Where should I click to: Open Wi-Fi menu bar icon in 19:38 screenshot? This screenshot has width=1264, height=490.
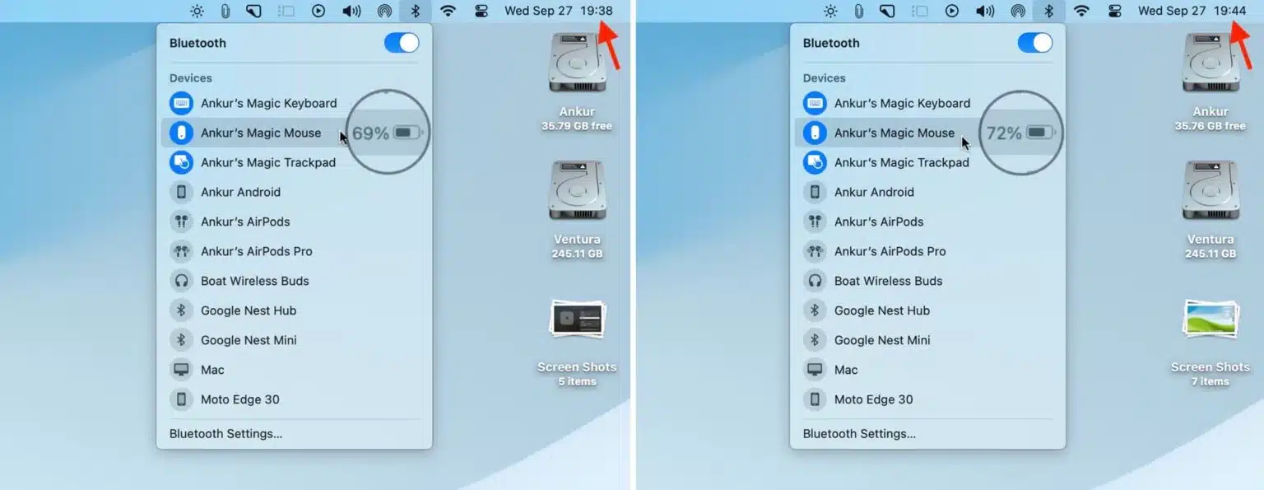coord(448,11)
